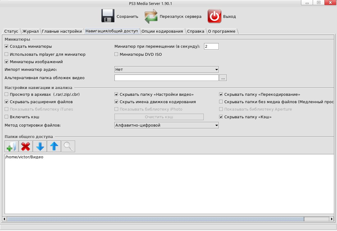Click the Сохранить button label

pyautogui.click(x=127, y=16)
